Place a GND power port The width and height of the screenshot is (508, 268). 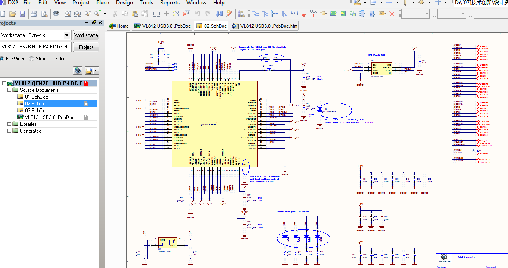(304, 14)
